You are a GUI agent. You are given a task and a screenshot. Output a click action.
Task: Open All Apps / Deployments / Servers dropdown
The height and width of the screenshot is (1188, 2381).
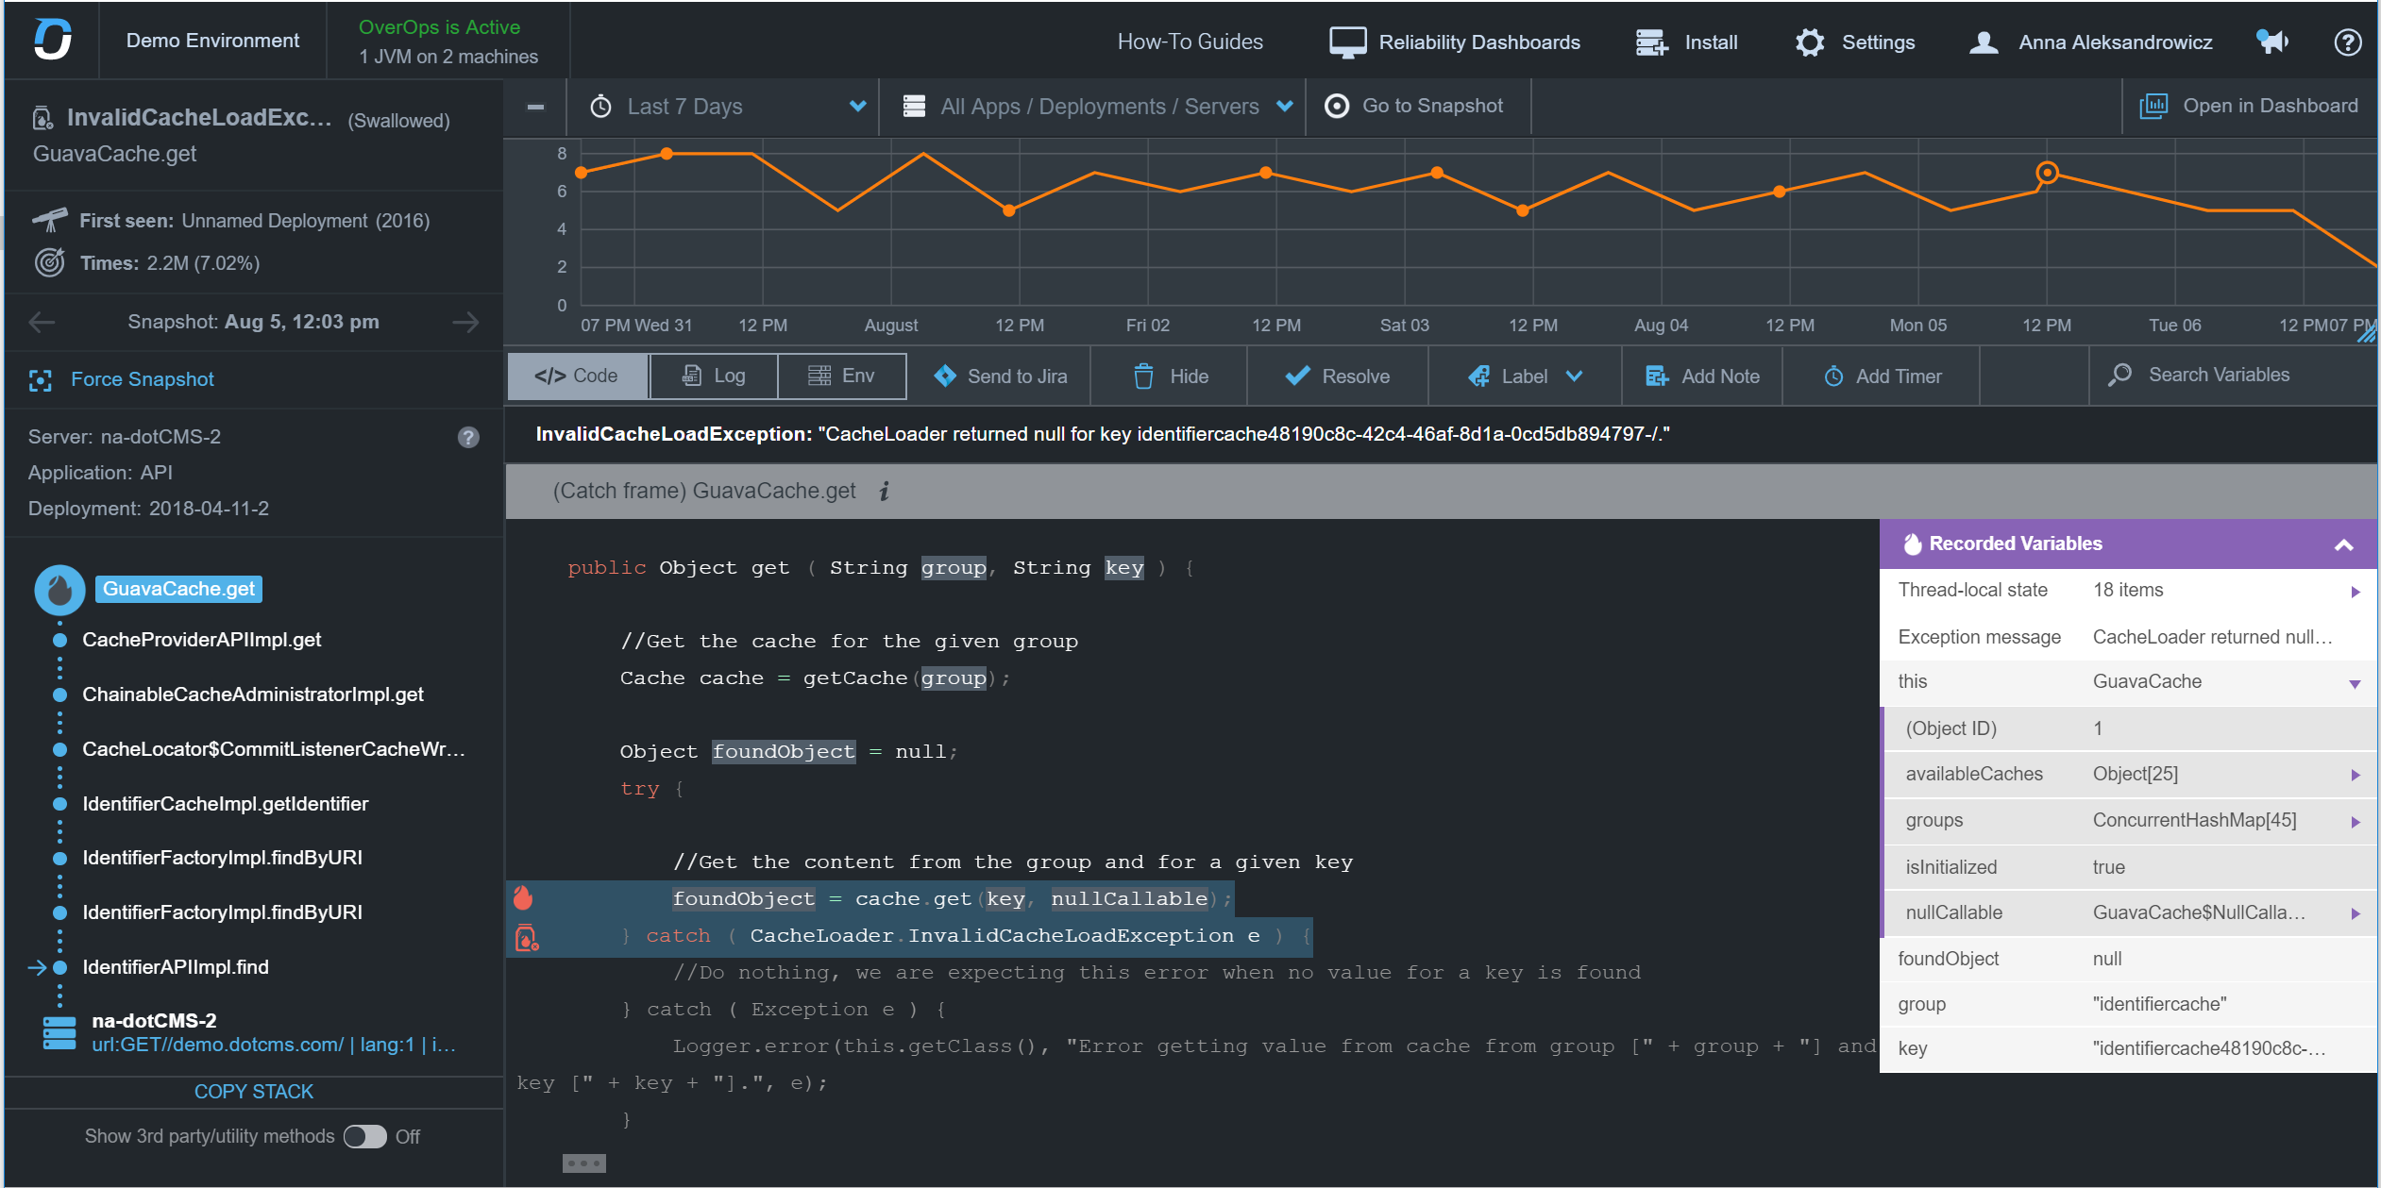click(1098, 107)
